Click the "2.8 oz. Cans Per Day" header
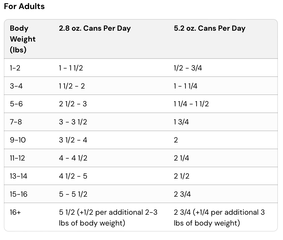Image resolution: width=283 pixels, height=240 pixels. coord(95,28)
